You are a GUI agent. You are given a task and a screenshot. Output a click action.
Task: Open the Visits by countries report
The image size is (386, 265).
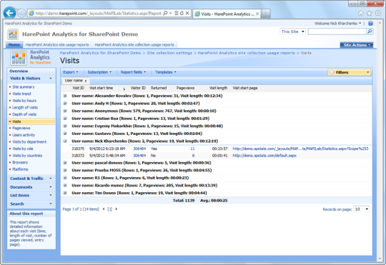coord(27,156)
